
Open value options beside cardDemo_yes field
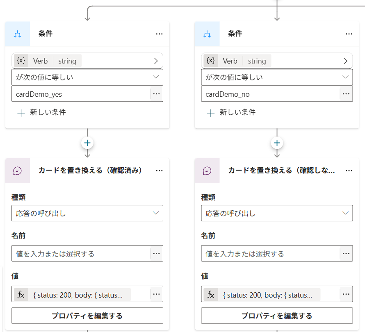tap(156, 94)
